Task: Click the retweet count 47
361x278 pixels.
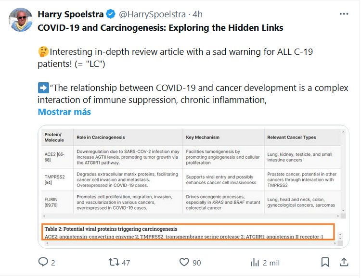Action: [126, 263]
